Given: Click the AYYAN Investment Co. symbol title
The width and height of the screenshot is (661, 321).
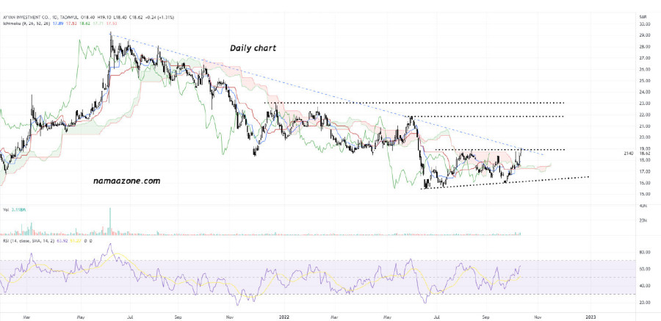Looking at the screenshot, I should [x=31, y=15].
